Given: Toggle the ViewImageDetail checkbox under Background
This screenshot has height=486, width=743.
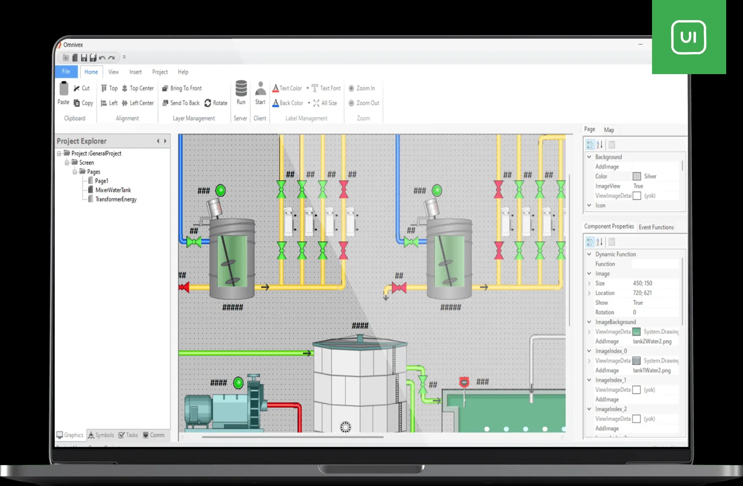Looking at the screenshot, I should click(637, 196).
